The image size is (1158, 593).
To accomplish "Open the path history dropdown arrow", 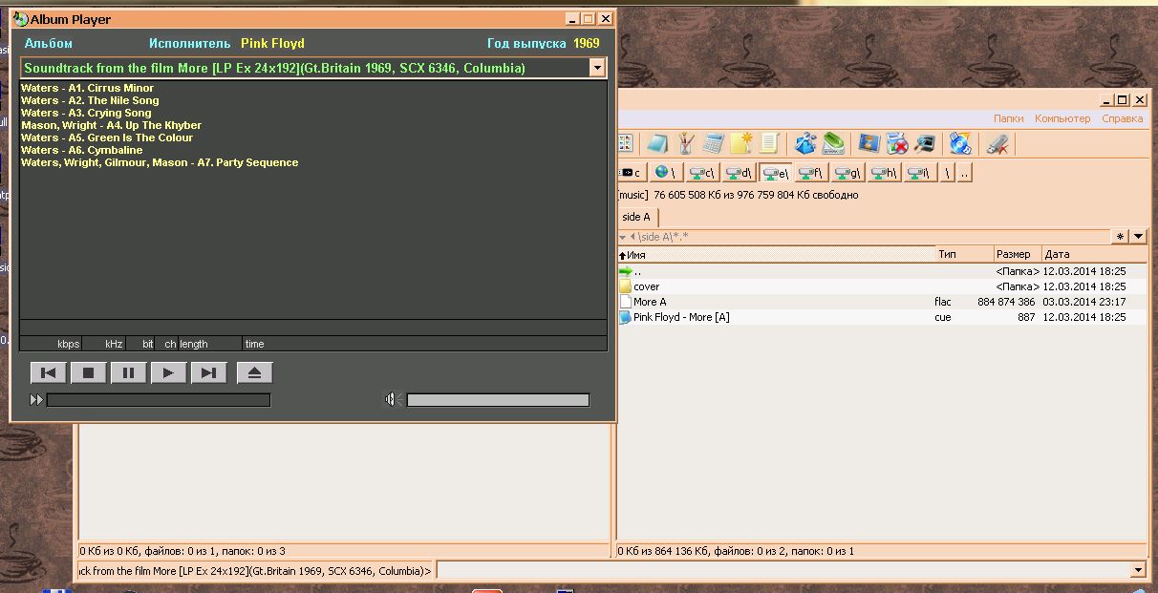I will tap(1138, 236).
